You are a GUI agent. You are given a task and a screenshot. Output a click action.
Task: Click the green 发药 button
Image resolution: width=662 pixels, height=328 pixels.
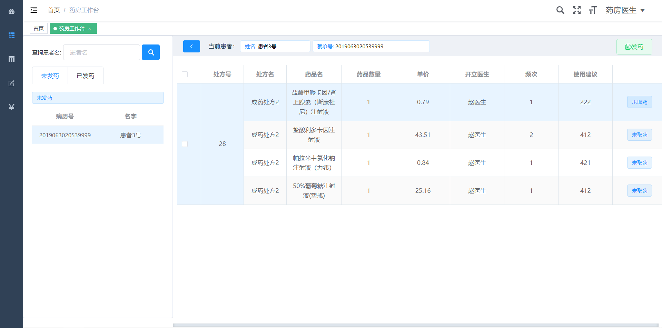tap(634, 47)
